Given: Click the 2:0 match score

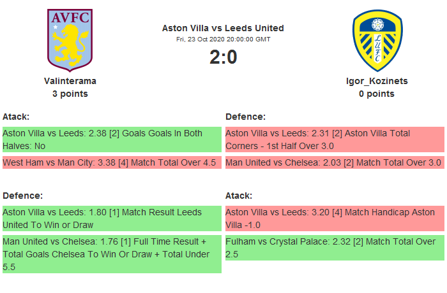Looking at the screenshot, I should pos(223,57).
